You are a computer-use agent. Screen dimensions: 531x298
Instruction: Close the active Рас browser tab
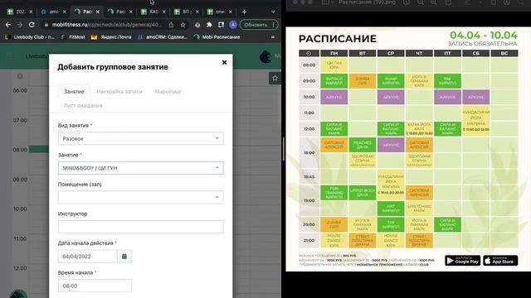(x=98, y=12)
